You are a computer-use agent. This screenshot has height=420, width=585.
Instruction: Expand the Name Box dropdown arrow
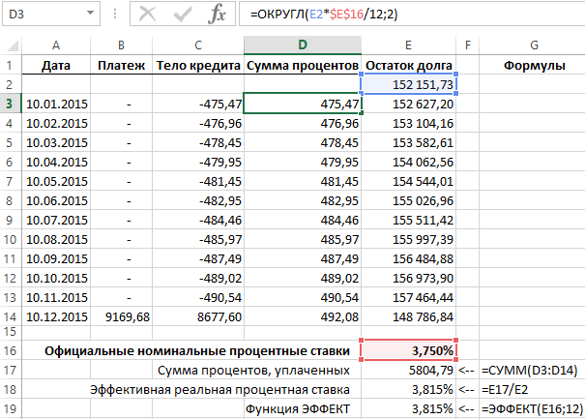pyautogui.click(x=90, y=14)
